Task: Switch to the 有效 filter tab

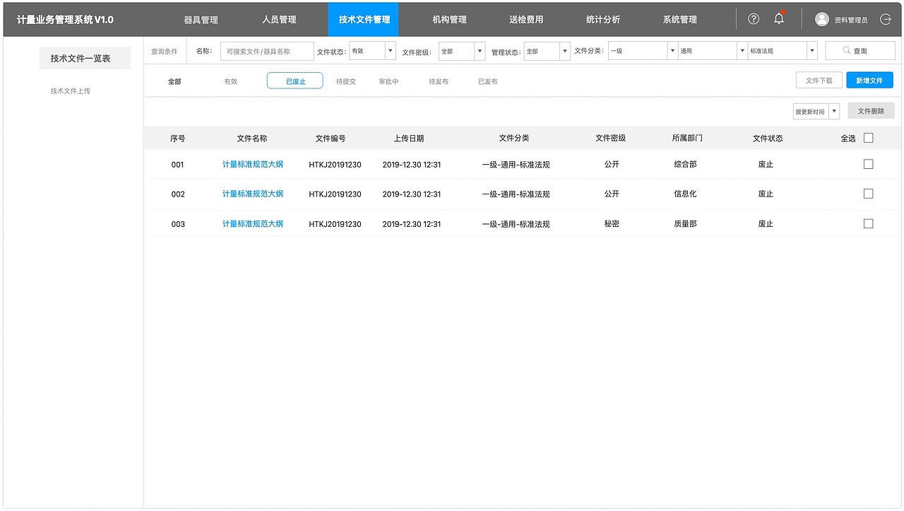Action: pos(231,81)
